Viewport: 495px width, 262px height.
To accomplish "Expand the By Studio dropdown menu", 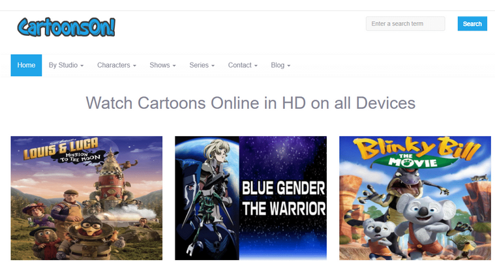I will [x=66, y=65].
